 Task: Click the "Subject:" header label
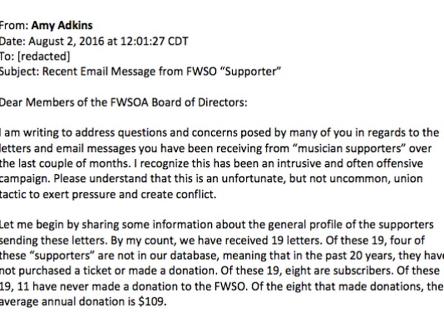pos(18,71)
